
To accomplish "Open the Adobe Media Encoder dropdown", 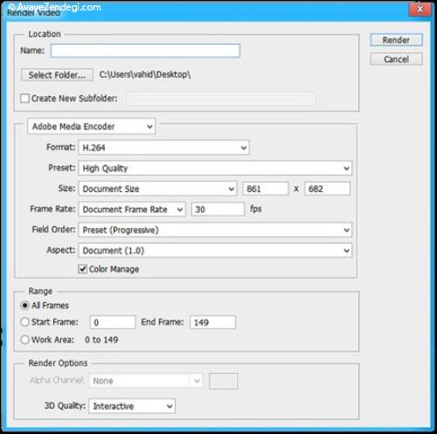I will coord(92,127).
